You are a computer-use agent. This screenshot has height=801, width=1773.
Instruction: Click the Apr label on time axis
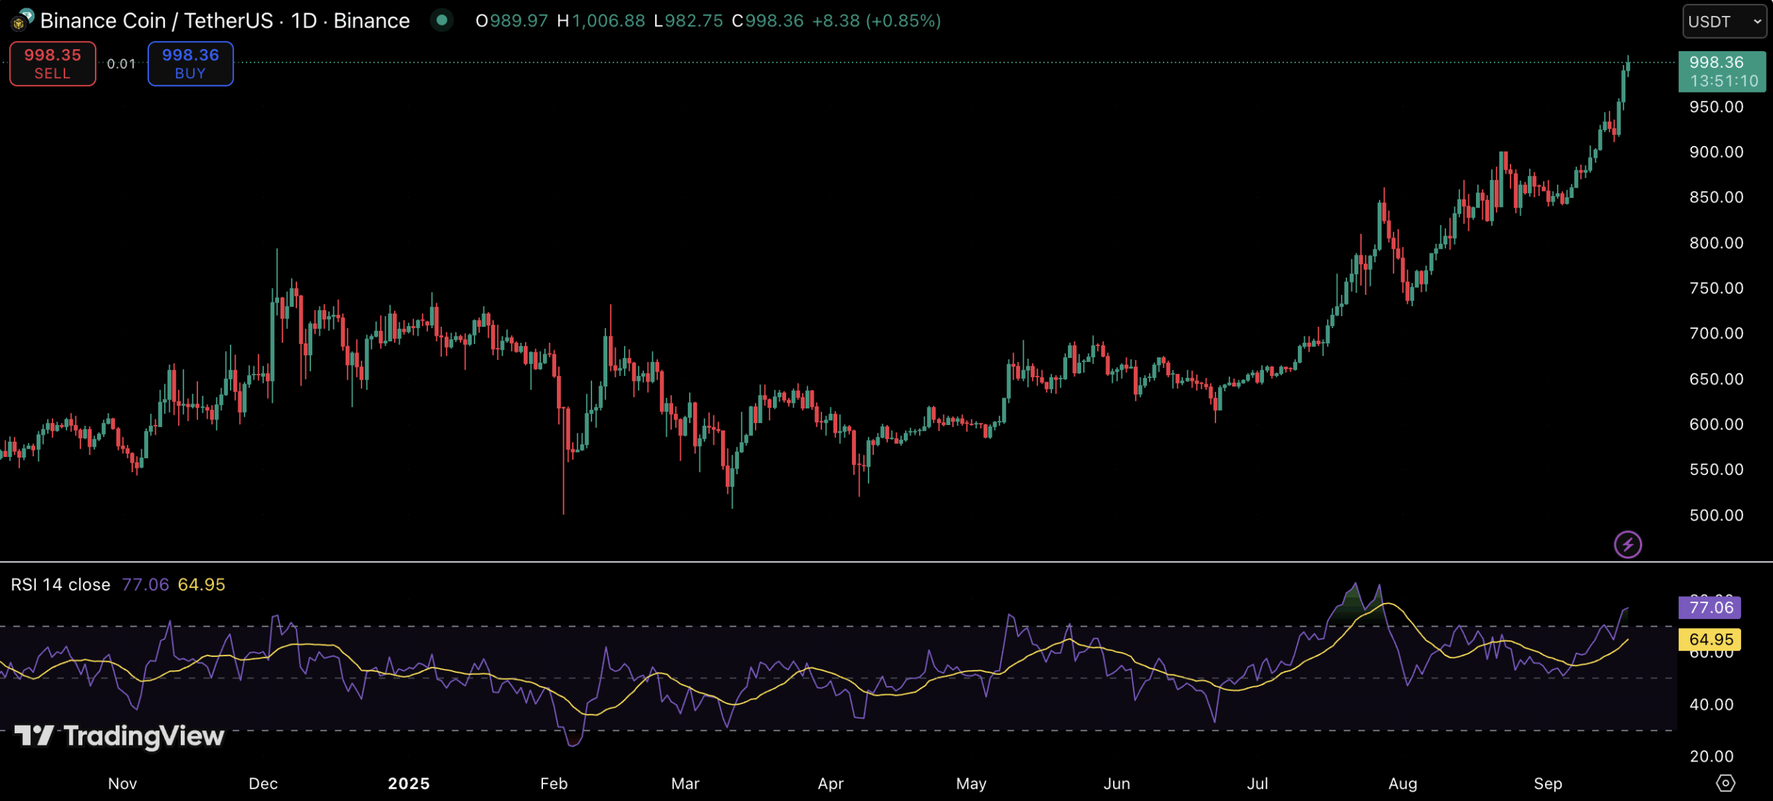coord(830,783)
